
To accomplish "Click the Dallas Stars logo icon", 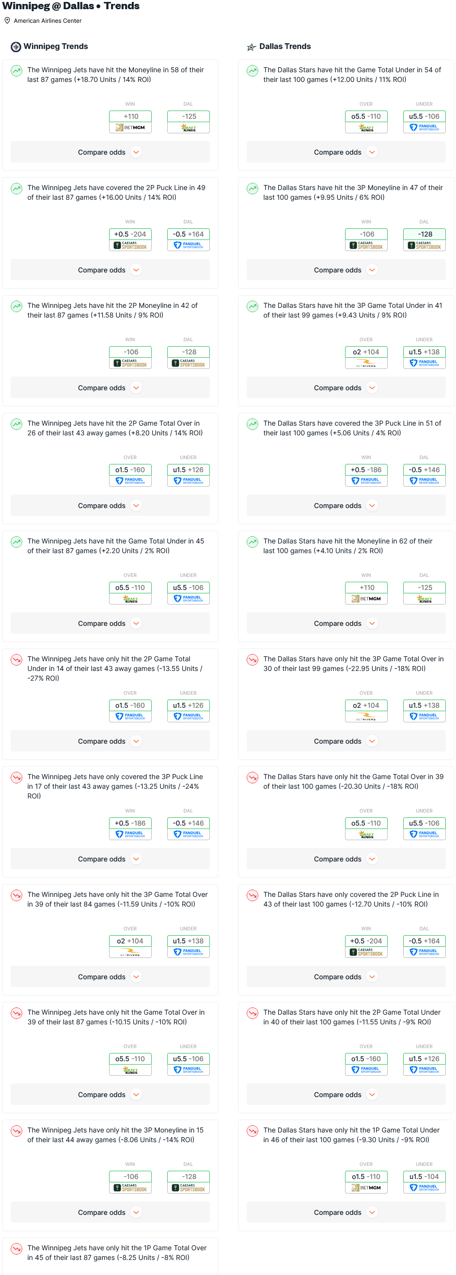I will (251, 47).
